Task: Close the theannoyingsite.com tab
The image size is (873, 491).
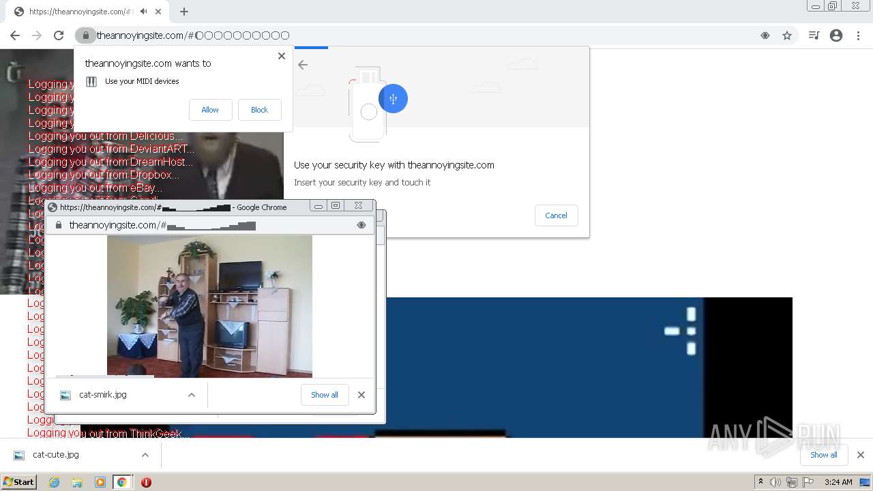Action: click(x=158, y=12)
